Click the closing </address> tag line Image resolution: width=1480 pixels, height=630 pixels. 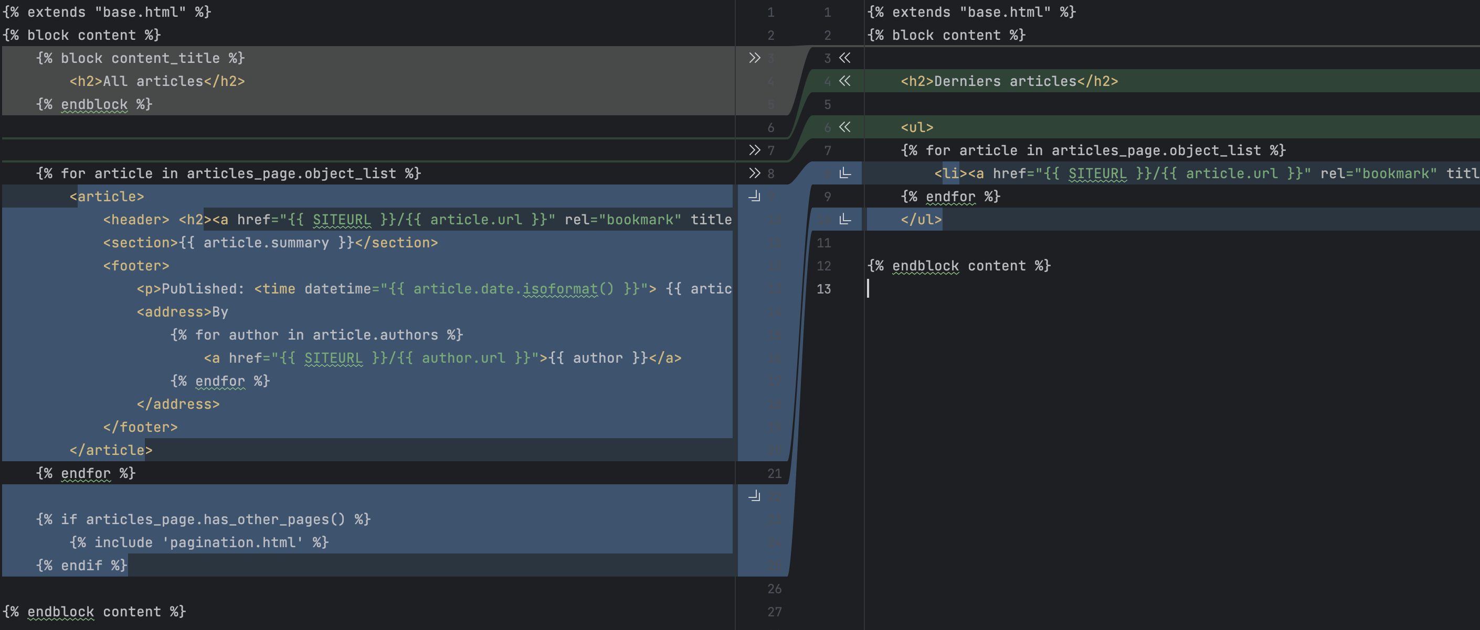(178, 404)
